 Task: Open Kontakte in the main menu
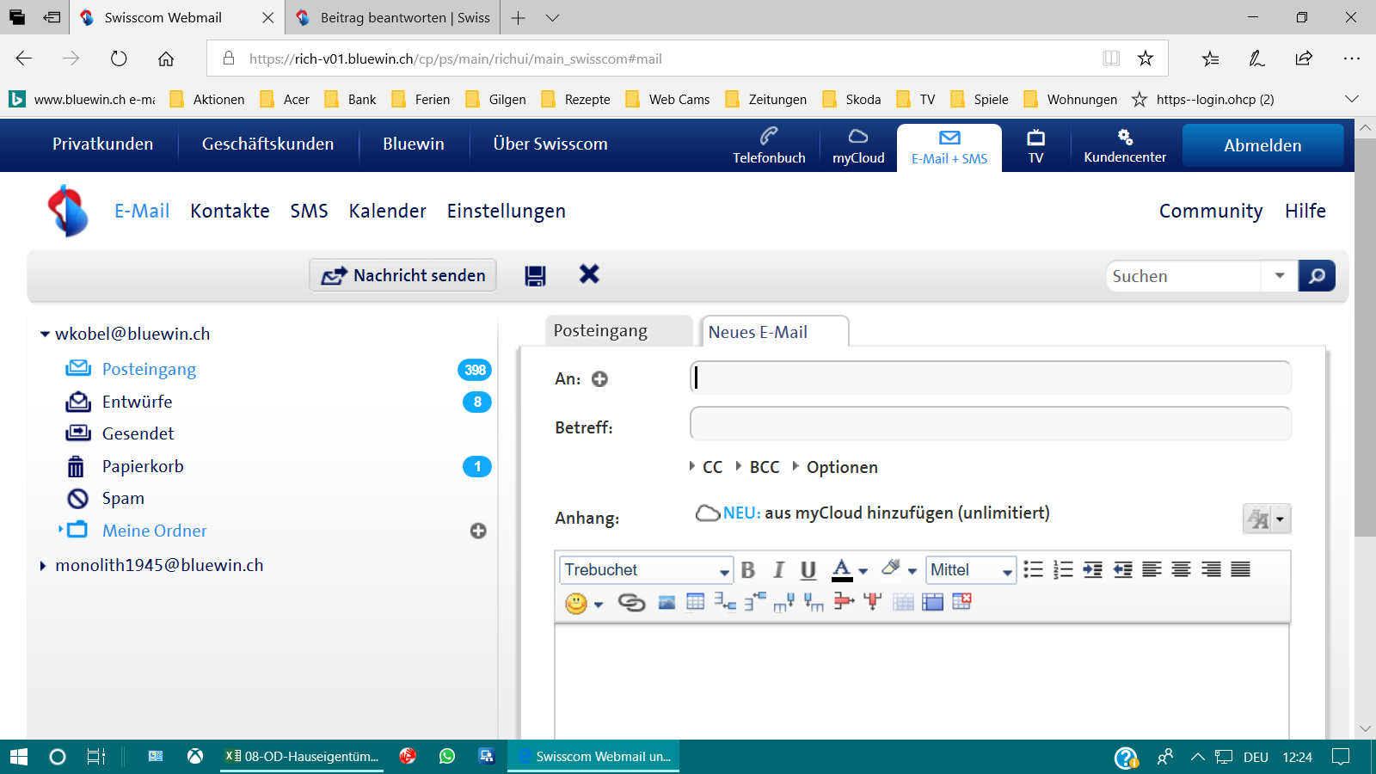(x=230, y=212)
